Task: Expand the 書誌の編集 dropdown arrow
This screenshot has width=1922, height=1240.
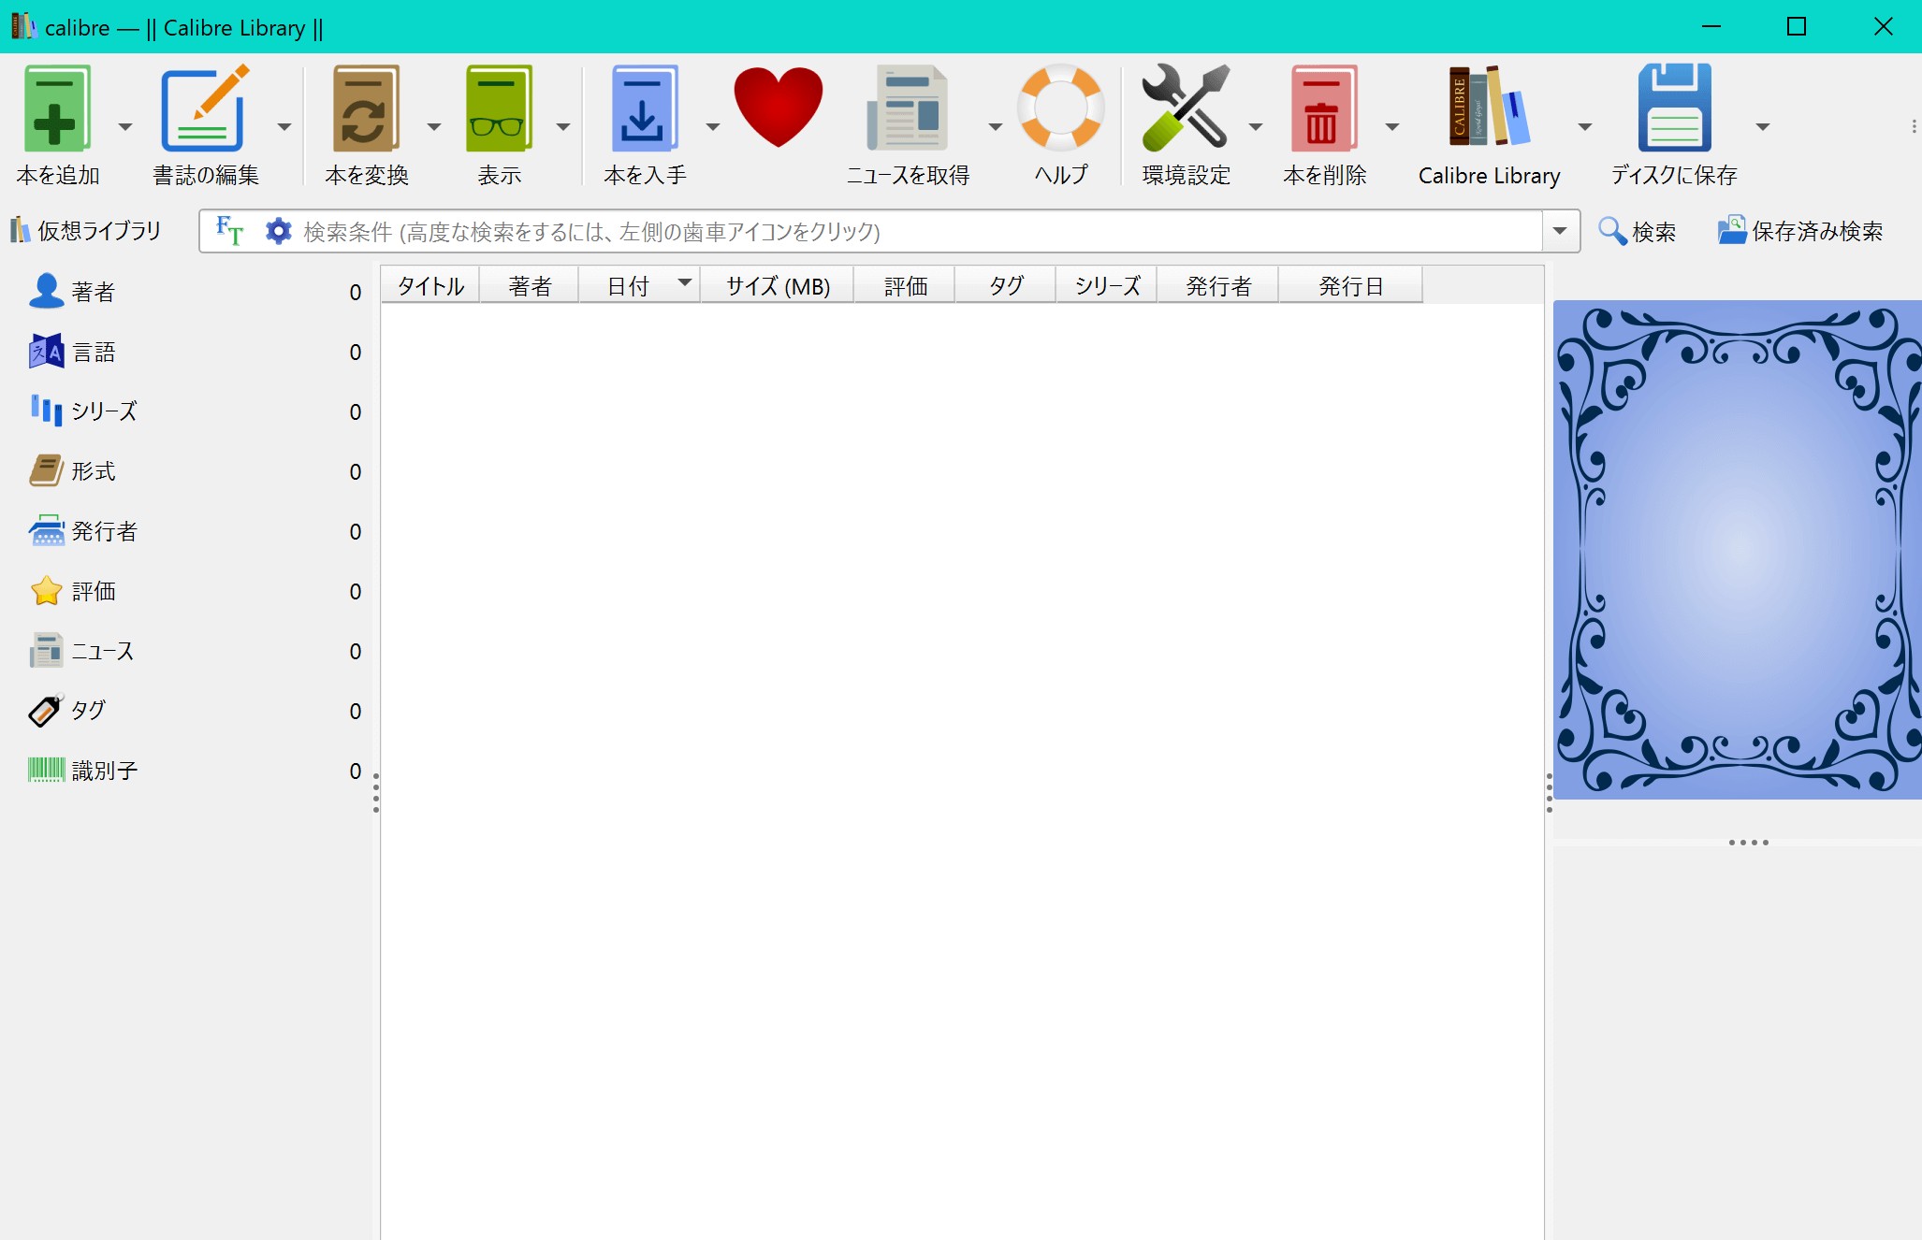Action: [284, 126]
